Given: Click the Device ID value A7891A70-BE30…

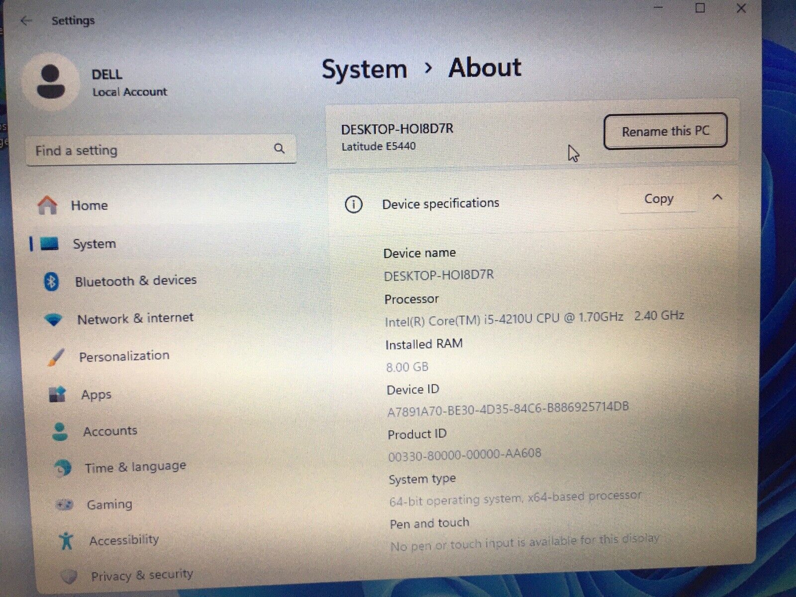Looking at the screenshot, I should [508, 409].
